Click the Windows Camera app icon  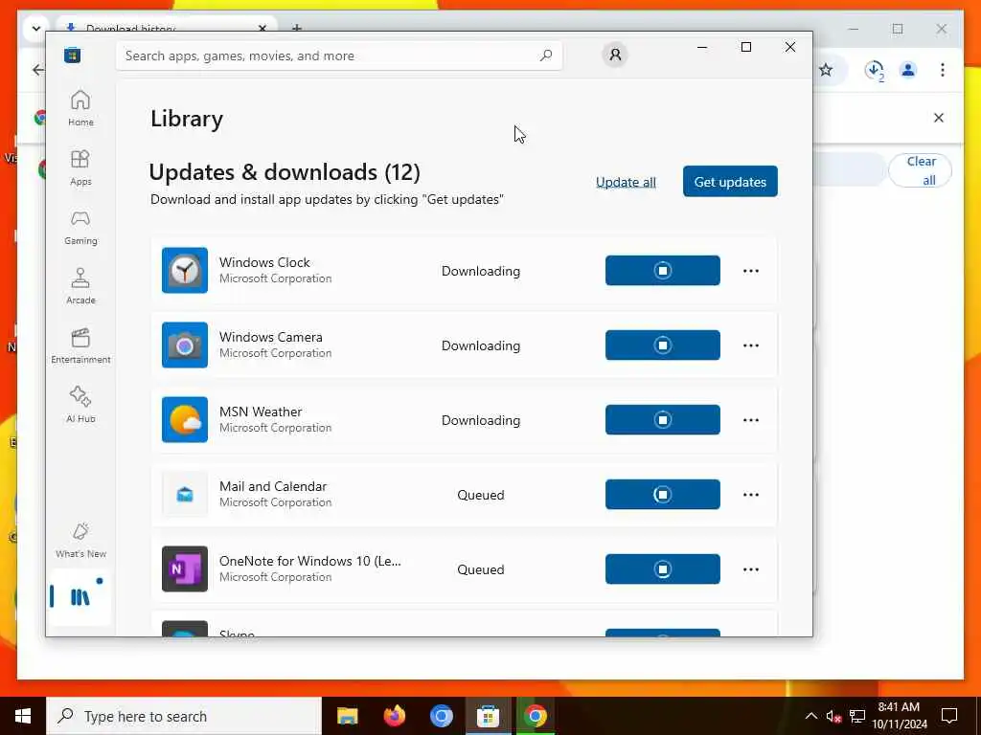(185, 345)
